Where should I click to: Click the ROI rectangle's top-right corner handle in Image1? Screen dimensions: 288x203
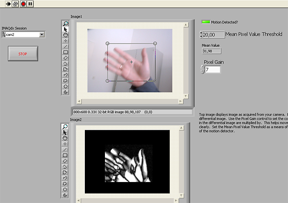pos(155,43)
